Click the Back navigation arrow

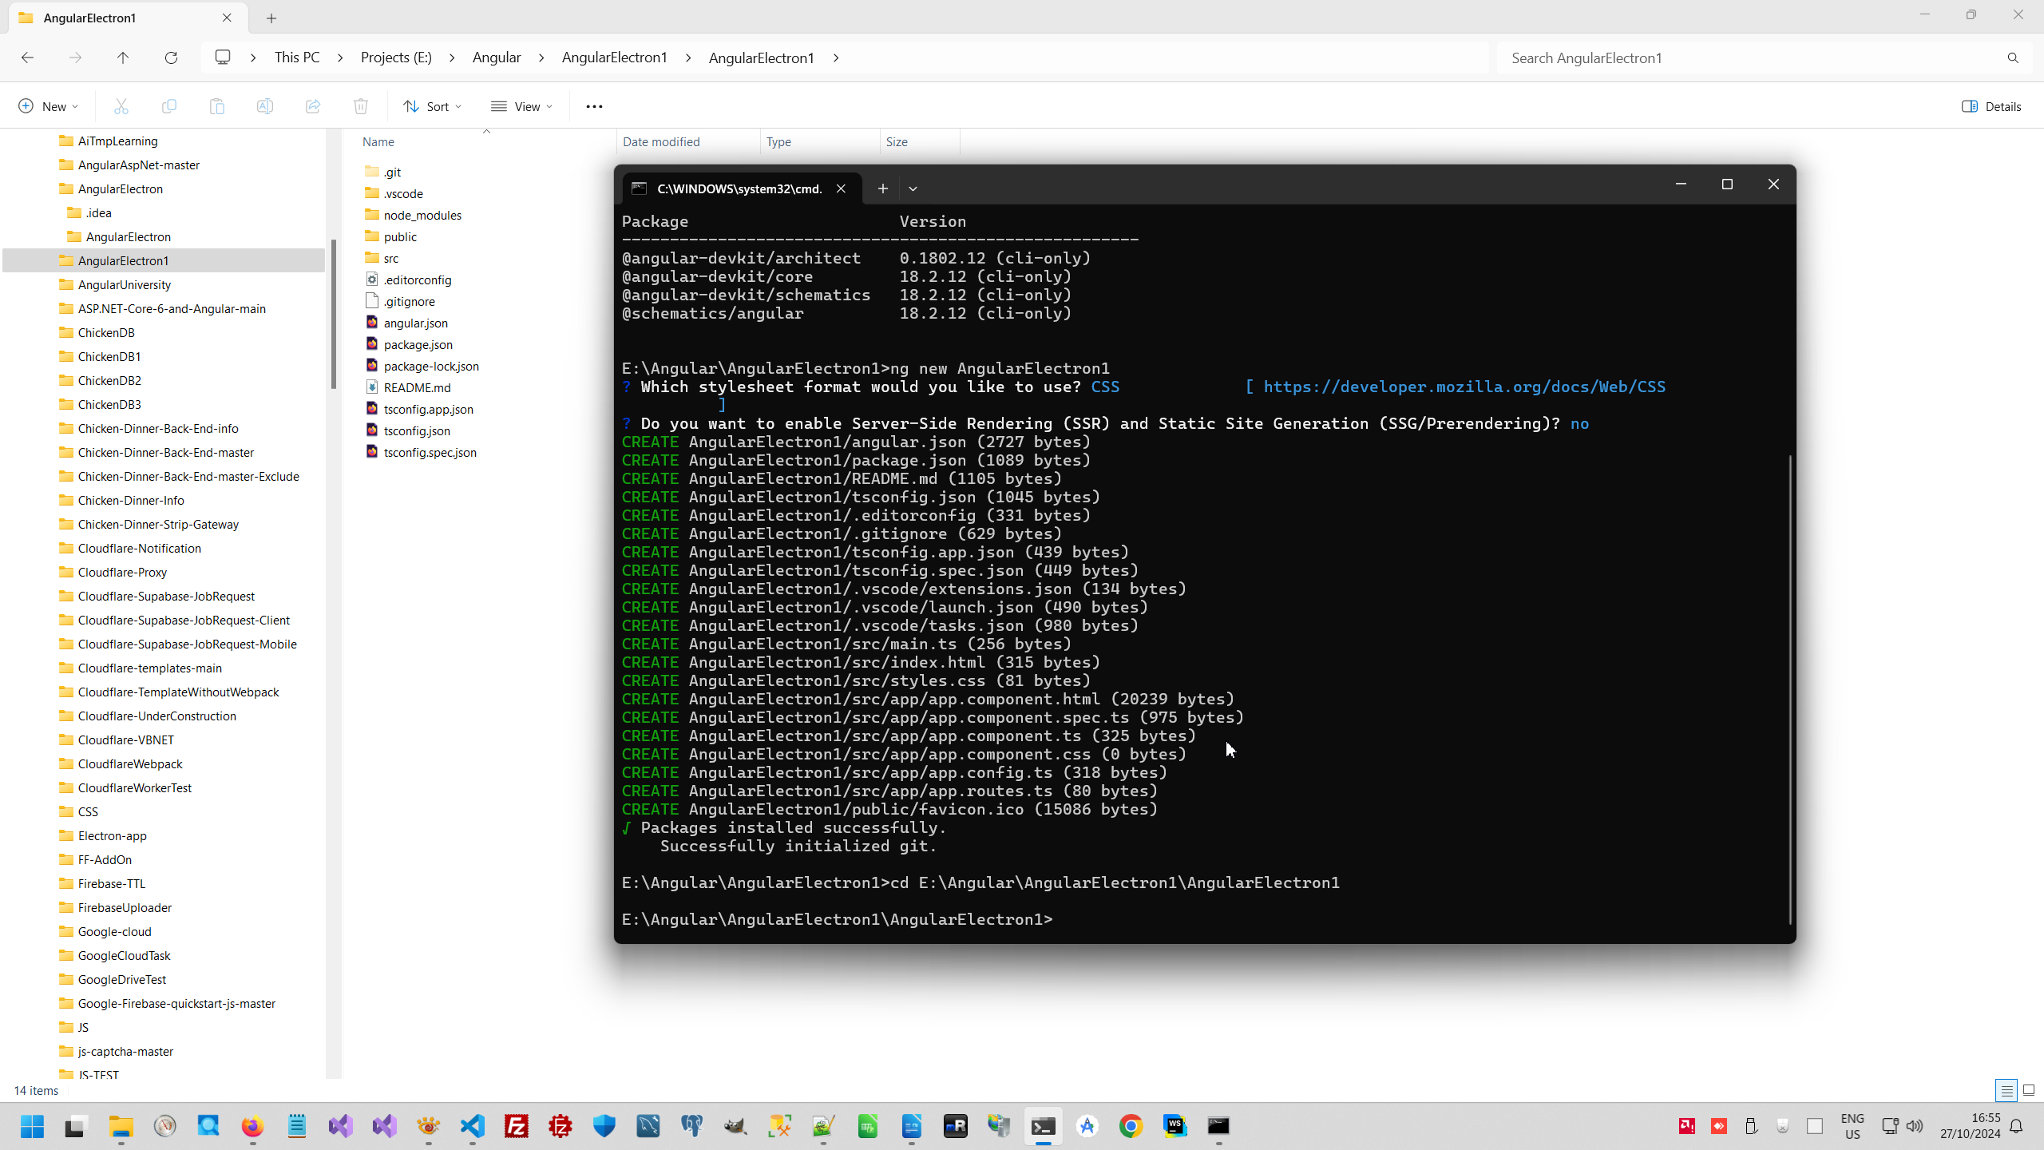point(27,57)
